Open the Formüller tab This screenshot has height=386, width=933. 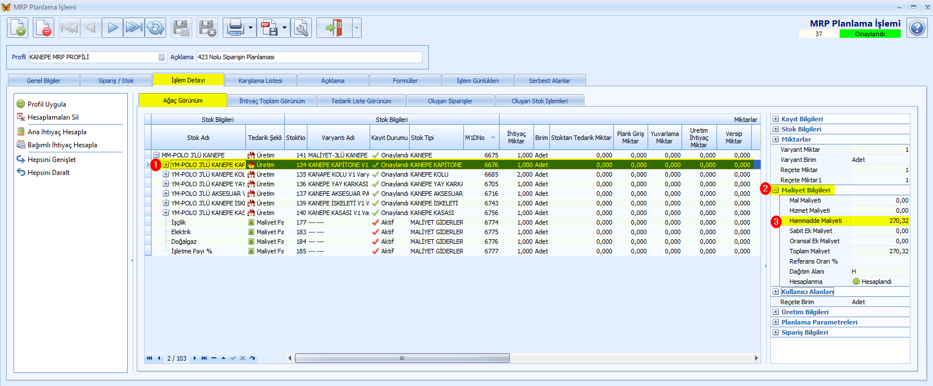click(405, 81)
